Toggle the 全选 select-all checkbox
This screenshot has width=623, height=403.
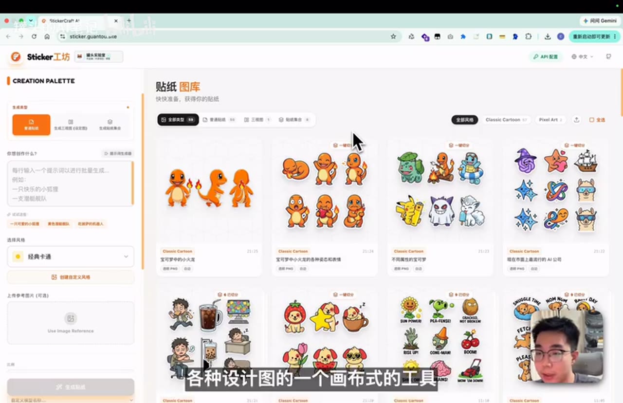click(x=597, y=120)
